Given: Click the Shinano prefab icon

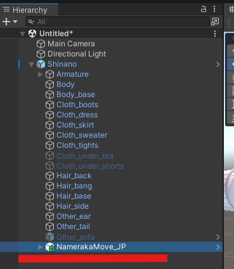Looking at the screenshot, I should [41, 64].
